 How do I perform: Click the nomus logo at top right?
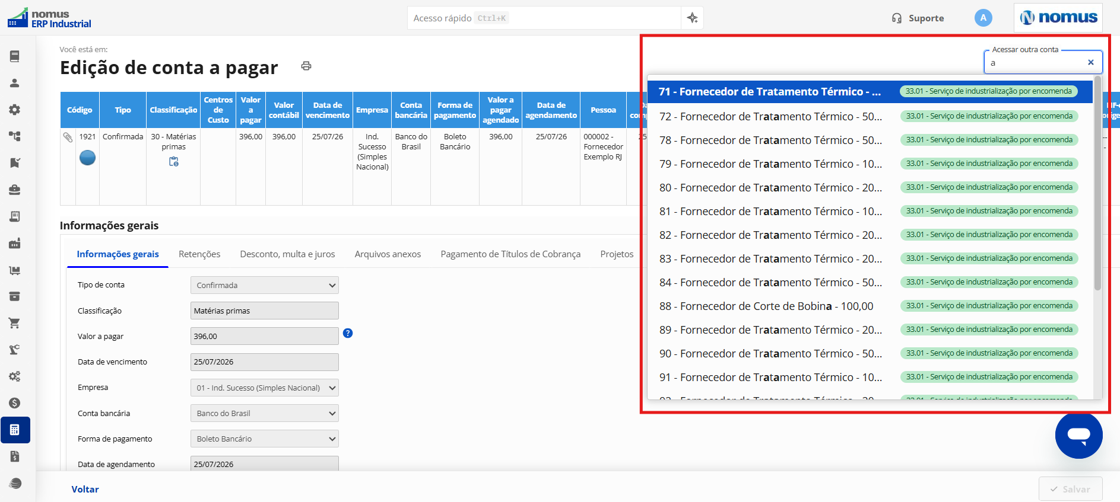point(1058,18)
